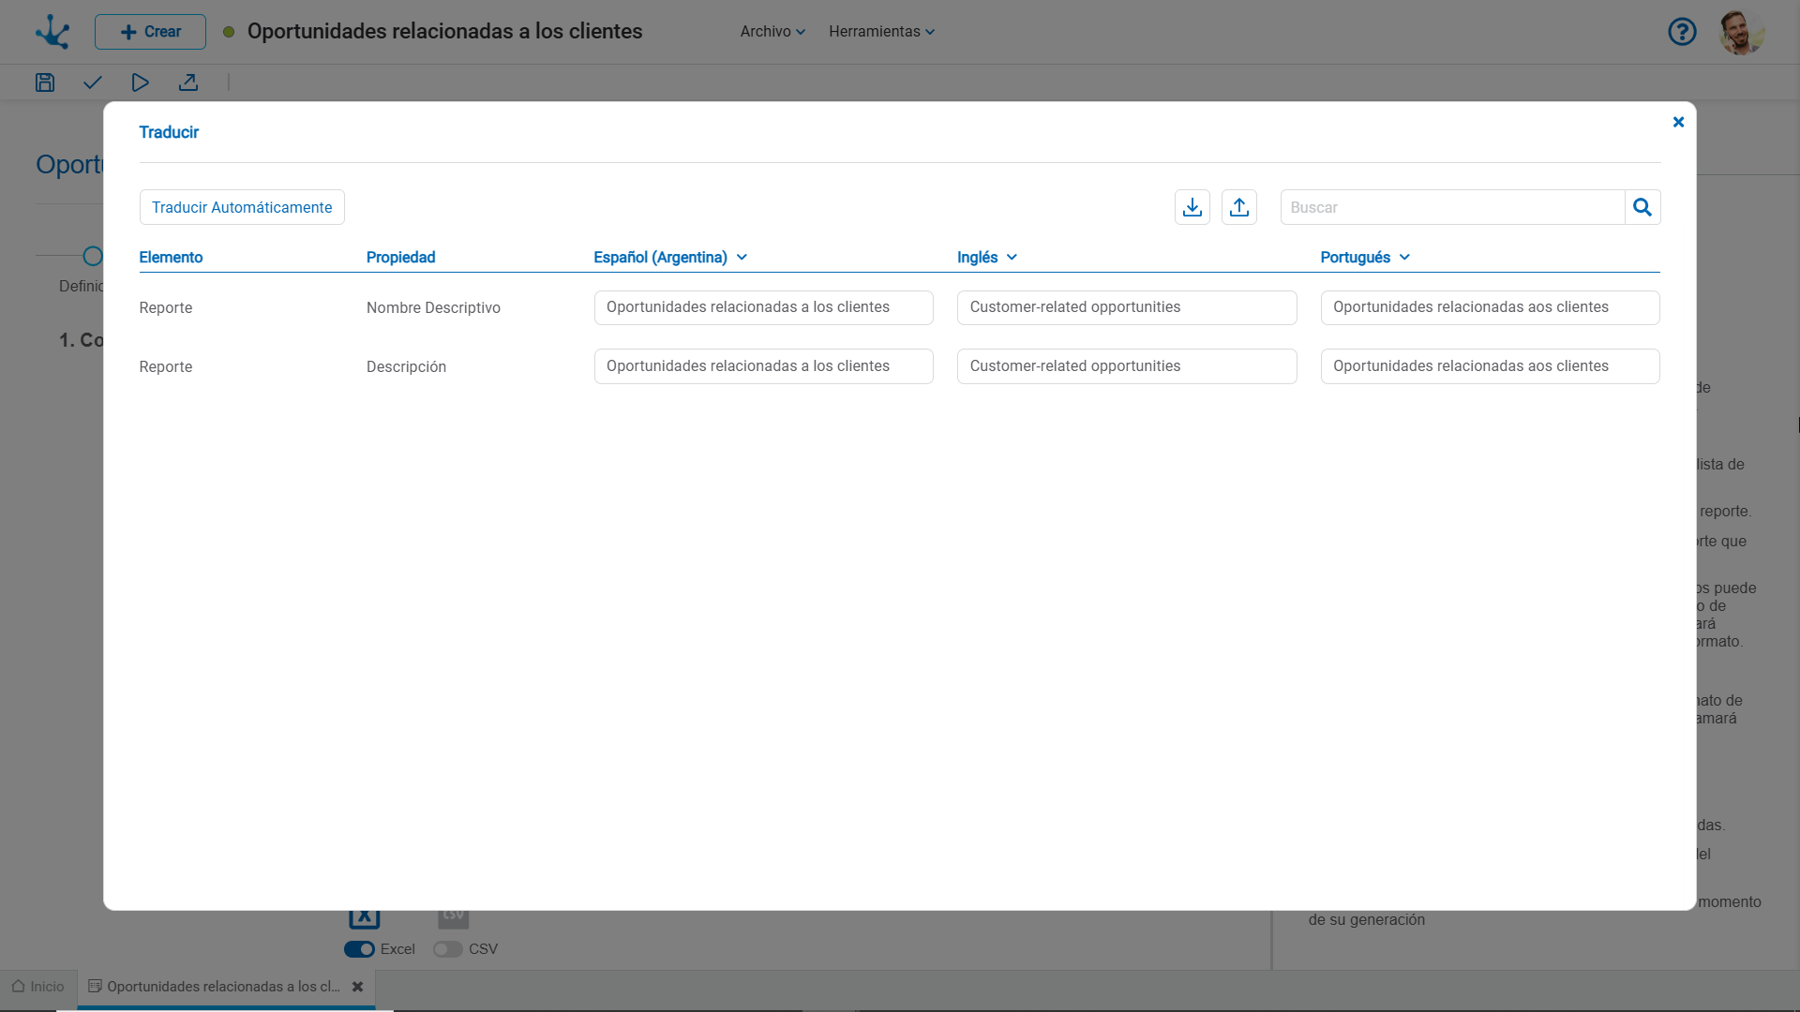This screenshot has width=1800, height=1012.
Task: Close the Traducir dialog
Action: click(x=1678, y=122)
